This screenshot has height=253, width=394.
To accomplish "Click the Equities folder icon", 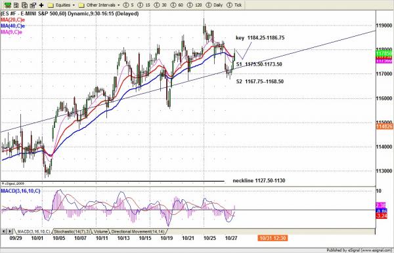I will pyautogui.click(x=51, y=5).
